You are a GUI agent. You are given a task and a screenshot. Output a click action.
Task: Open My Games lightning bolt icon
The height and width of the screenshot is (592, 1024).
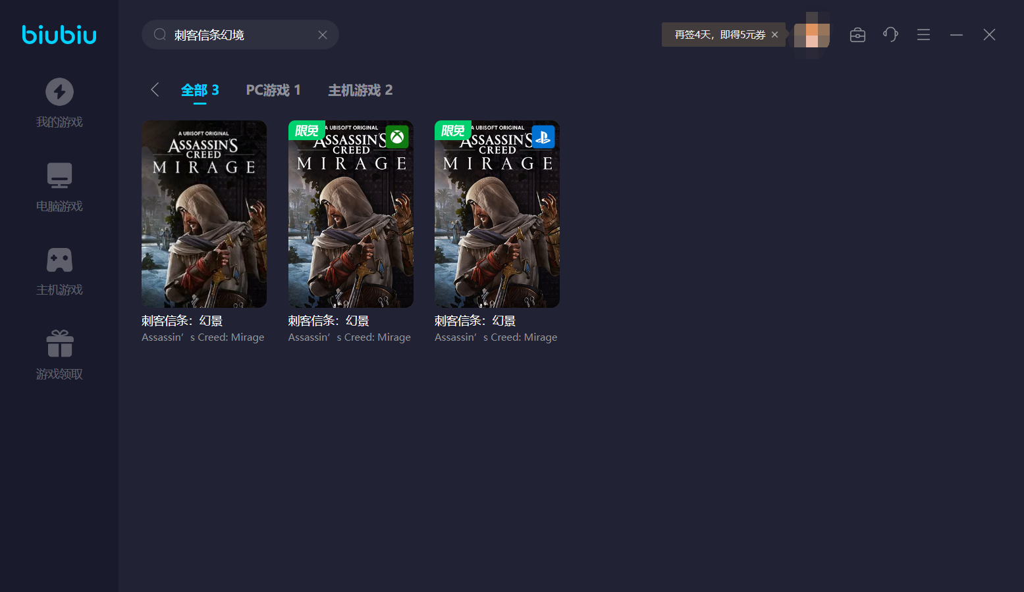tap(59, 92)
